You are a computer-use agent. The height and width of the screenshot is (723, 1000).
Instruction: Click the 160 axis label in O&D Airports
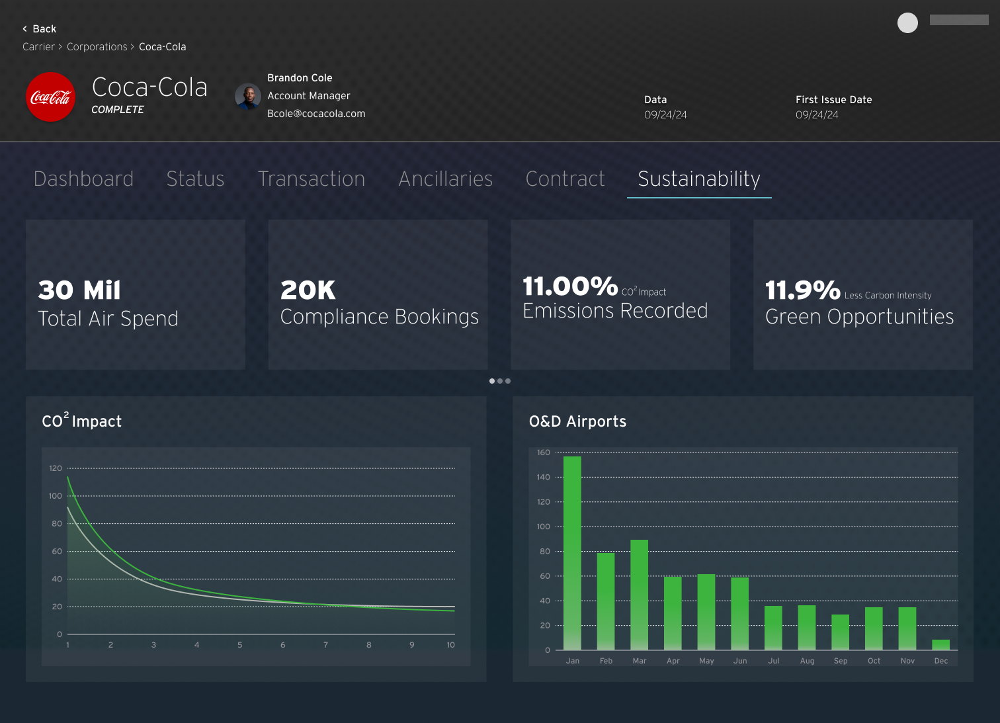click(x=544, y=452)
